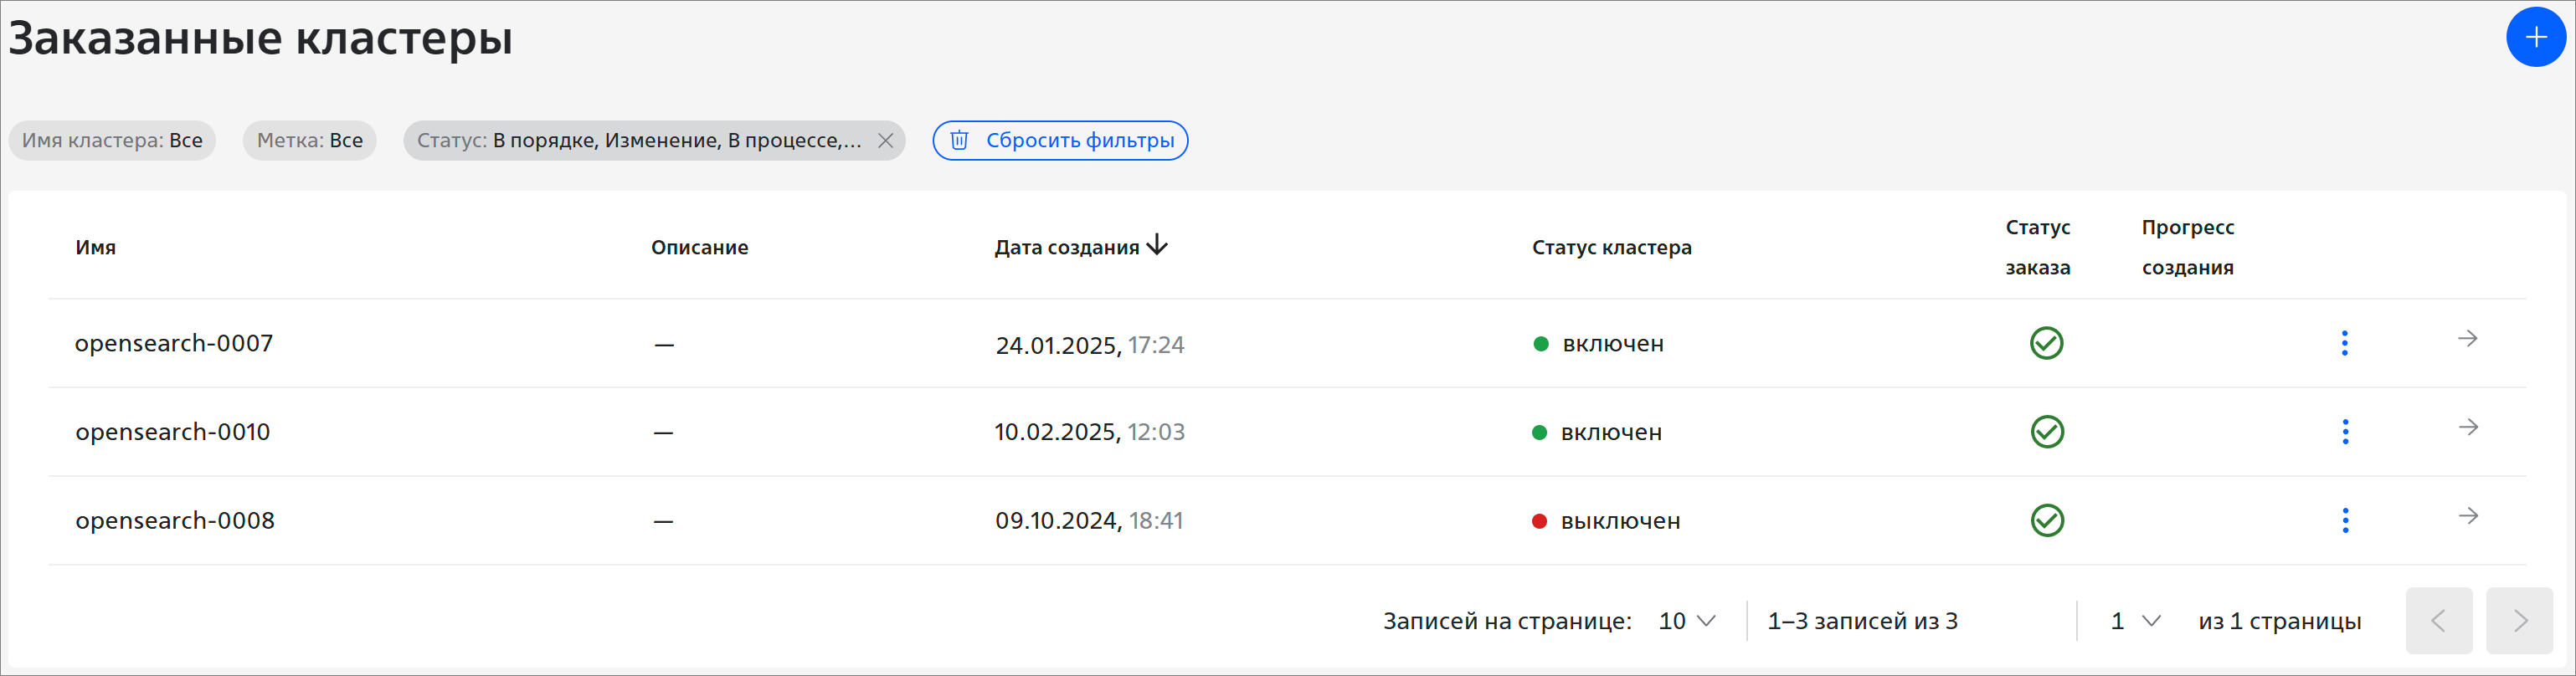This screenshot has height=676, width=2576.
Task: Click the date 10.02.2025, 12:03
Action: (1089, 432)
